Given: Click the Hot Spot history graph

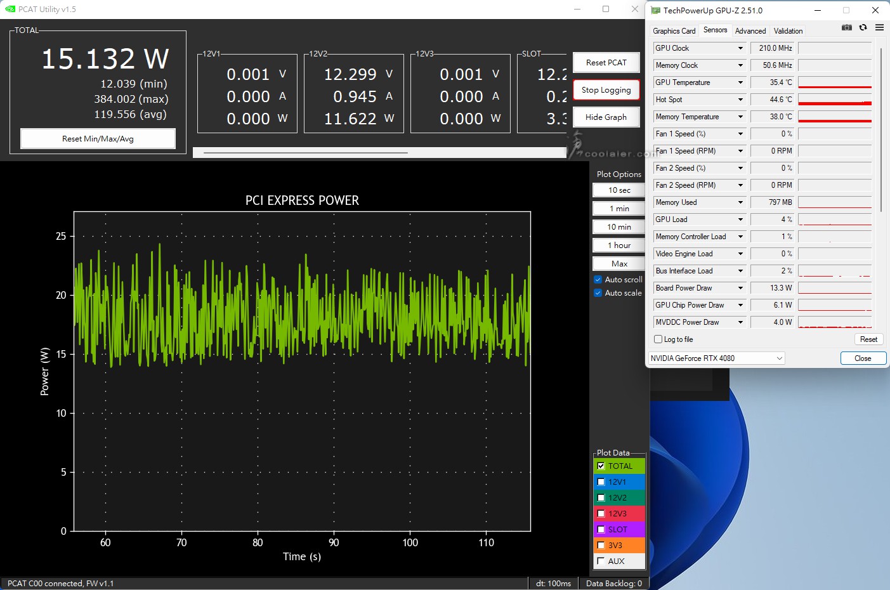Looking at the screenshot, I should [835, 100].
